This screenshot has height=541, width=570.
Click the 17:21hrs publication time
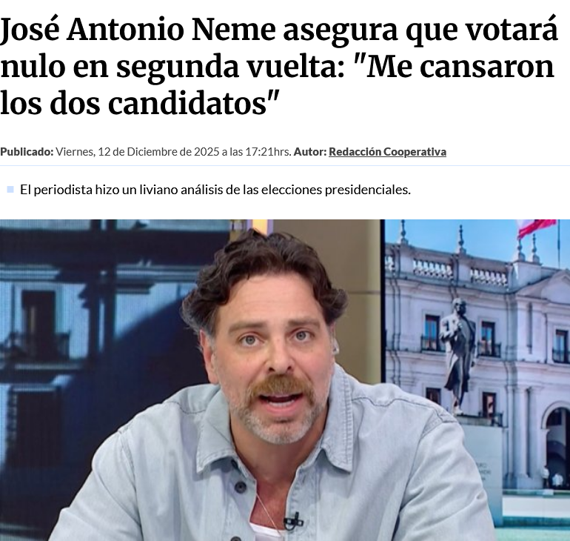point(268,152)
